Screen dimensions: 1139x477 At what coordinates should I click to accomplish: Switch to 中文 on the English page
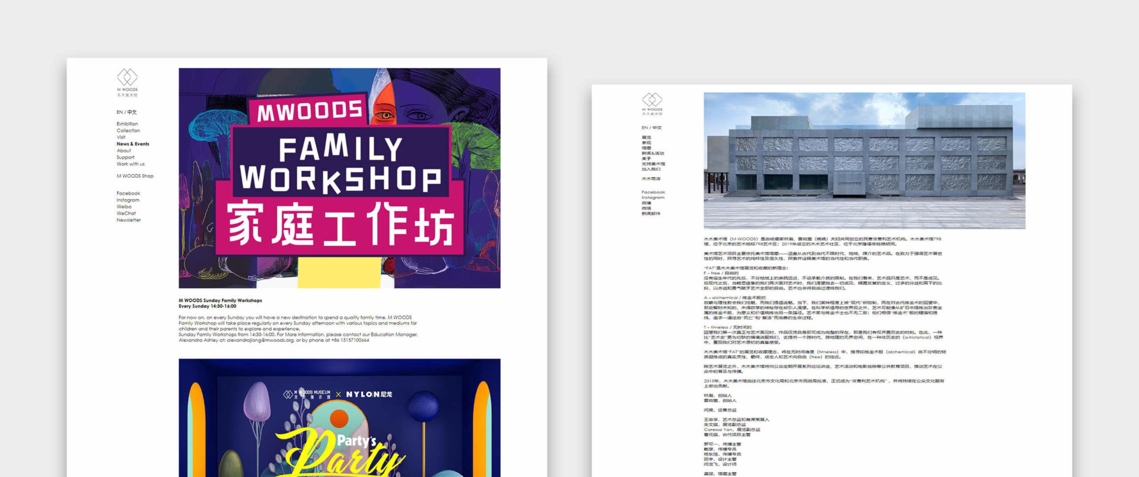[132, 112]
